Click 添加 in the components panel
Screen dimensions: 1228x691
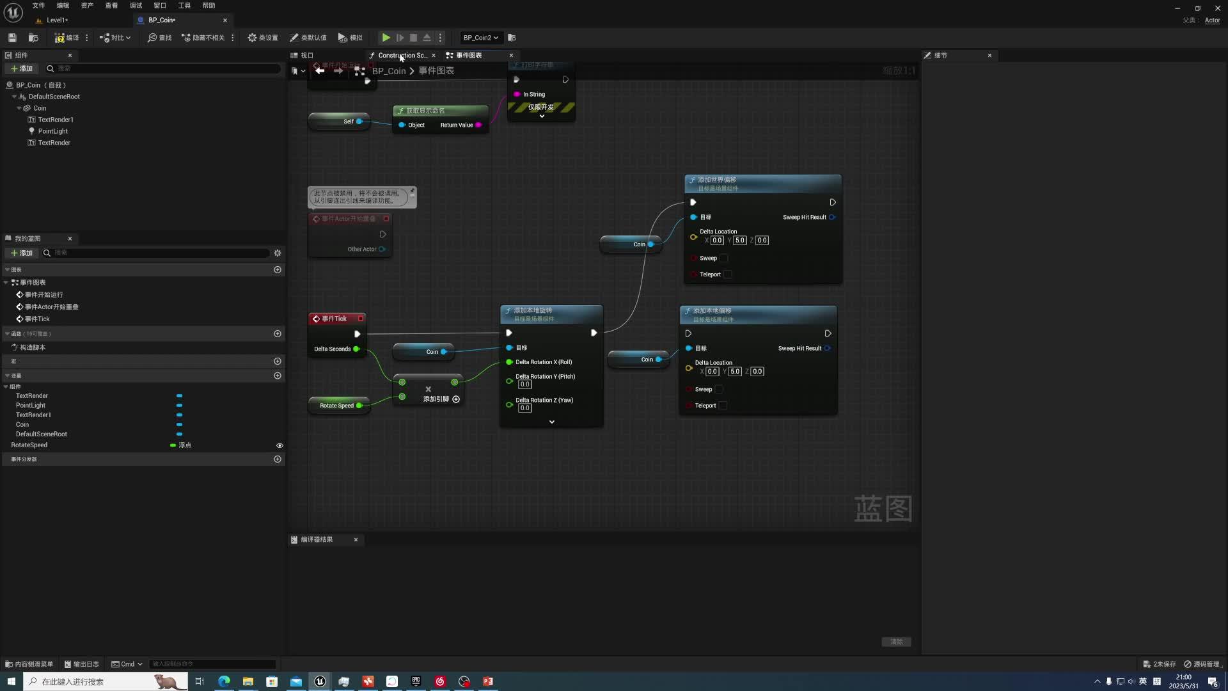pos(22,68)
